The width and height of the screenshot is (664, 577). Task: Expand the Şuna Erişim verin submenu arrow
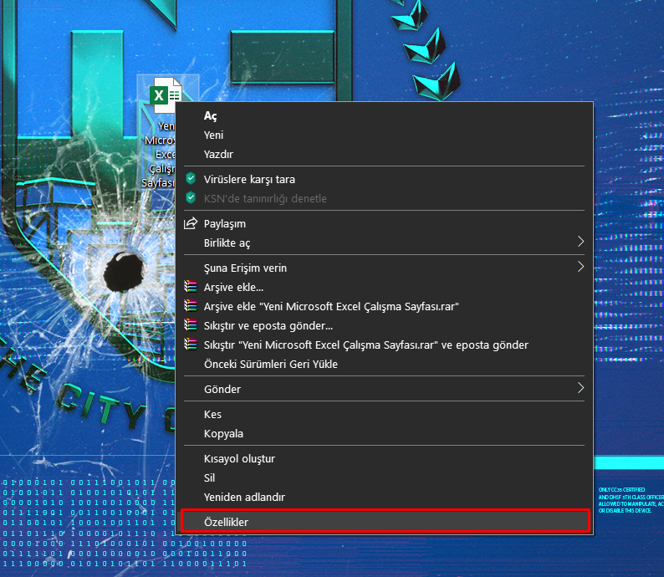pos(580,268)
